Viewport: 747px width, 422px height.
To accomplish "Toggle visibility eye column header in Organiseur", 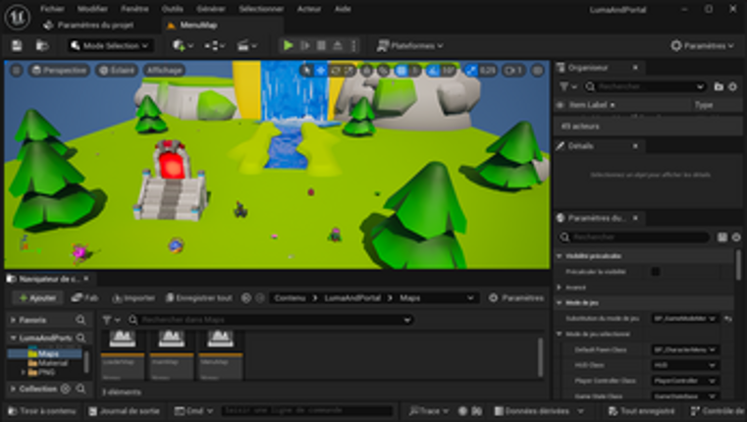I will pyautogui.click(x=560, y=105).
